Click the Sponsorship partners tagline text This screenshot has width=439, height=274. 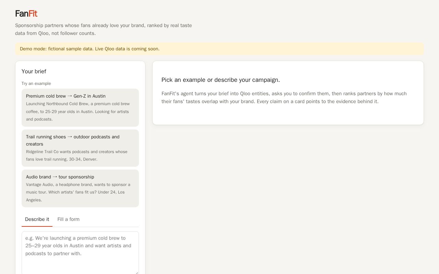coord(104,29)
